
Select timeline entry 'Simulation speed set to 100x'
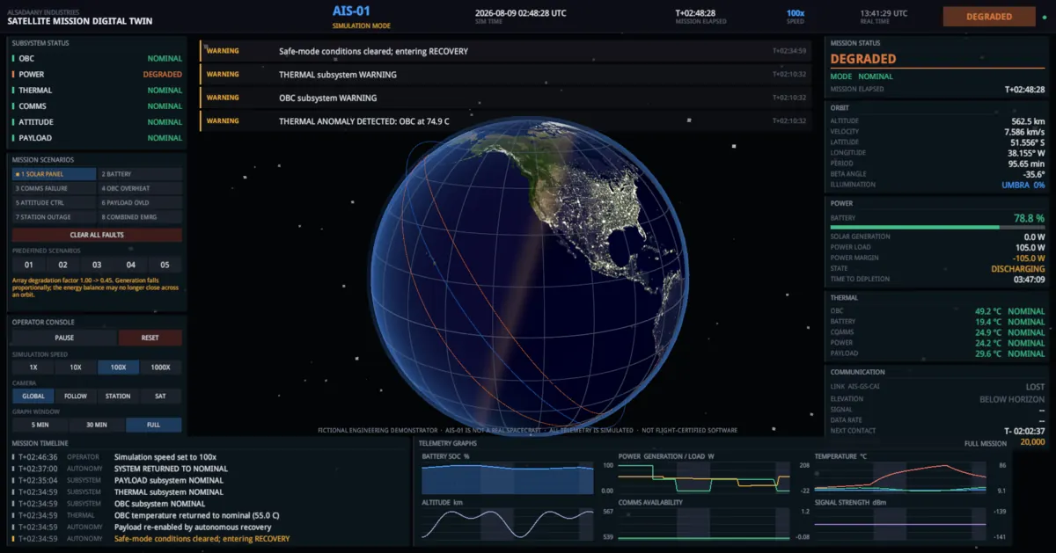point(165,457)
